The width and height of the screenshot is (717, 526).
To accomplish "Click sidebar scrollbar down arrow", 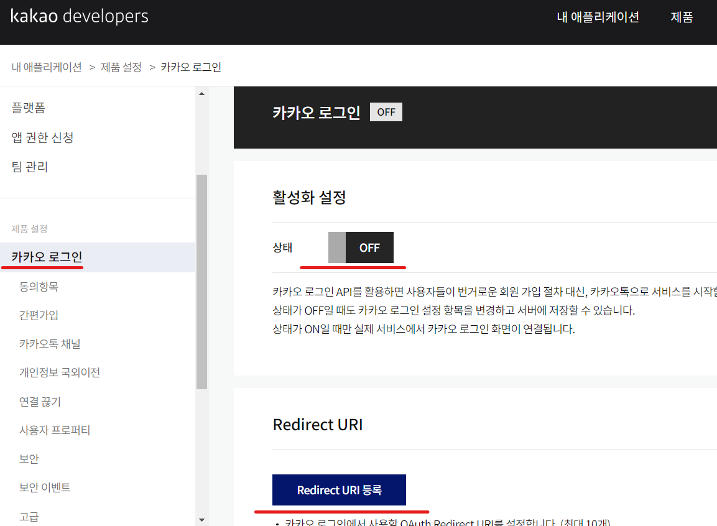I will point(201,520).
